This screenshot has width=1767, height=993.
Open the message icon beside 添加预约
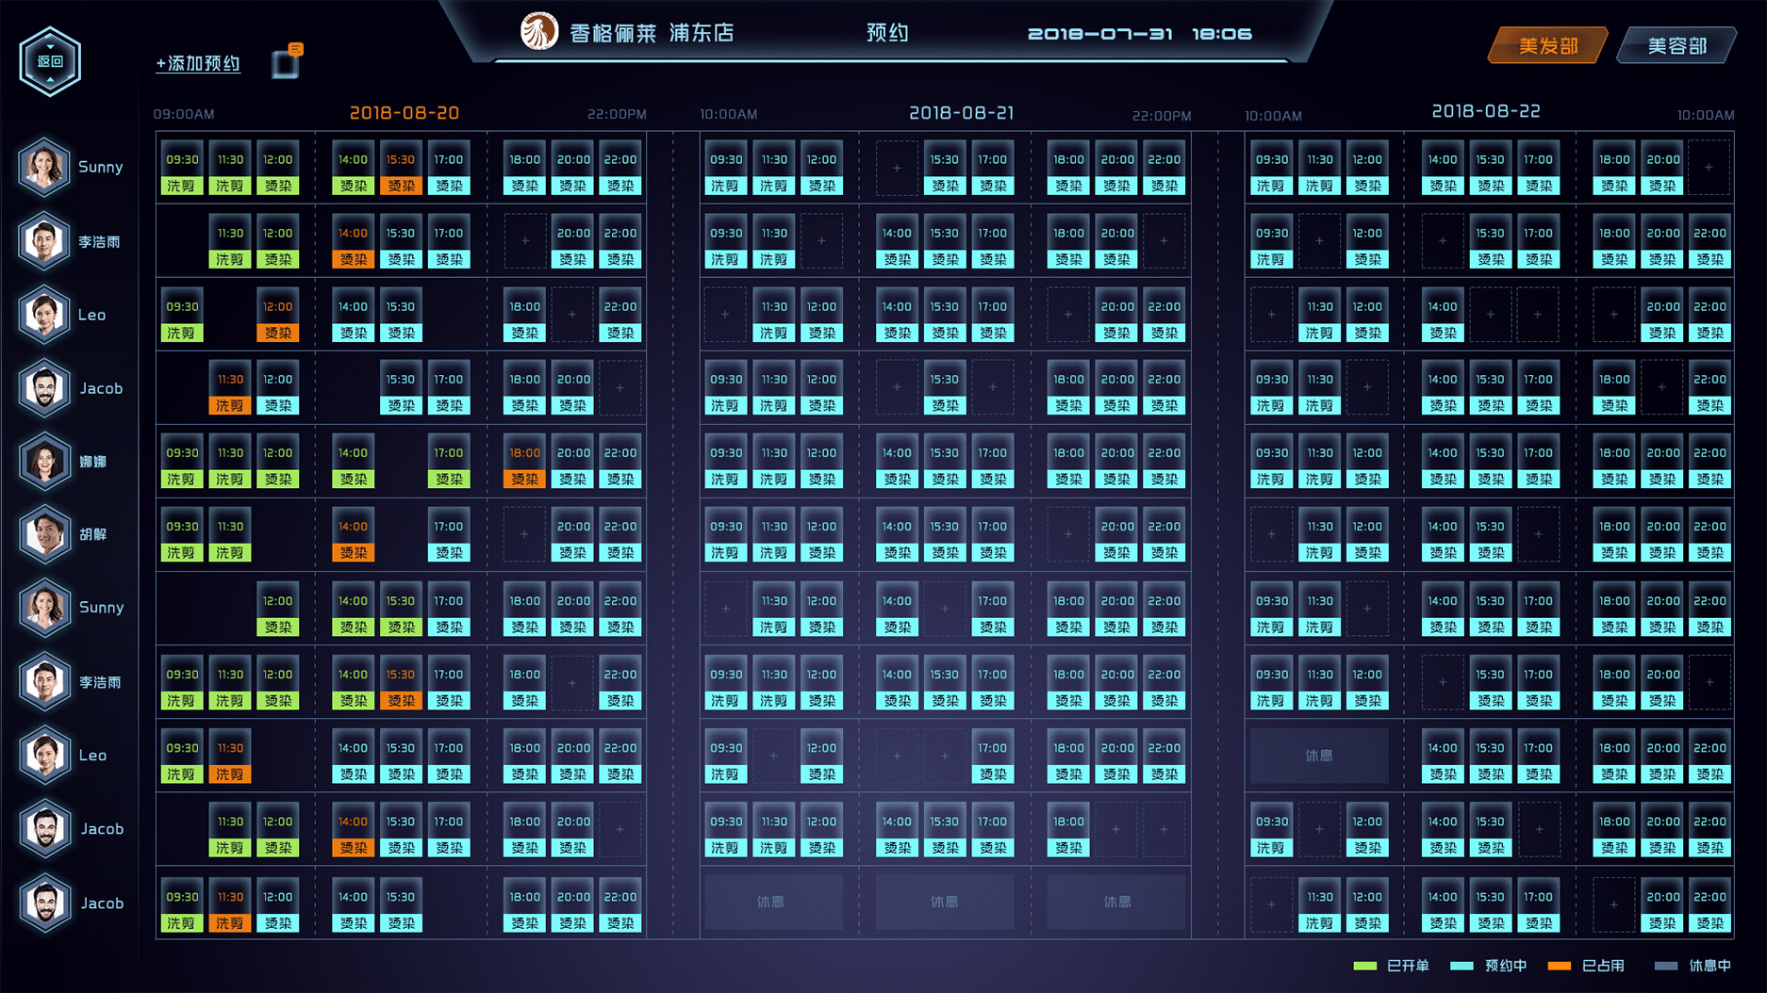pos(286,62)
